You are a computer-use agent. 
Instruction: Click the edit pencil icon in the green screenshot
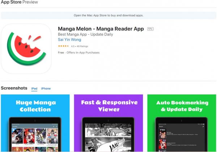203,126
